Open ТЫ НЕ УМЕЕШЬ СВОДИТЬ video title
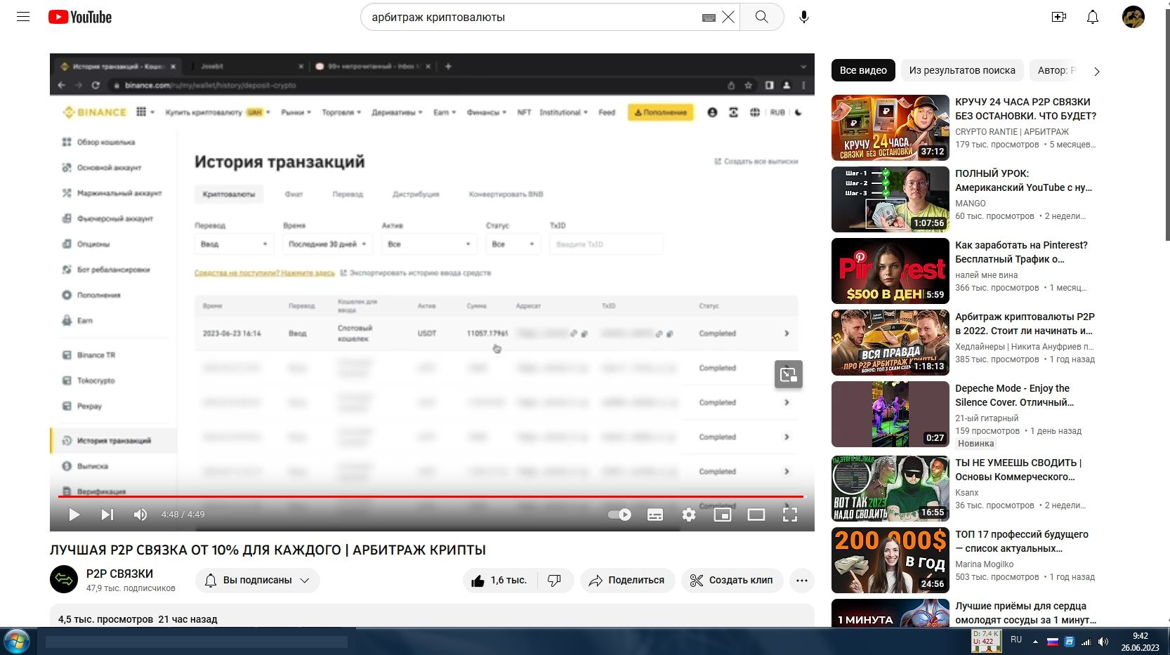 click(1018, 470)
